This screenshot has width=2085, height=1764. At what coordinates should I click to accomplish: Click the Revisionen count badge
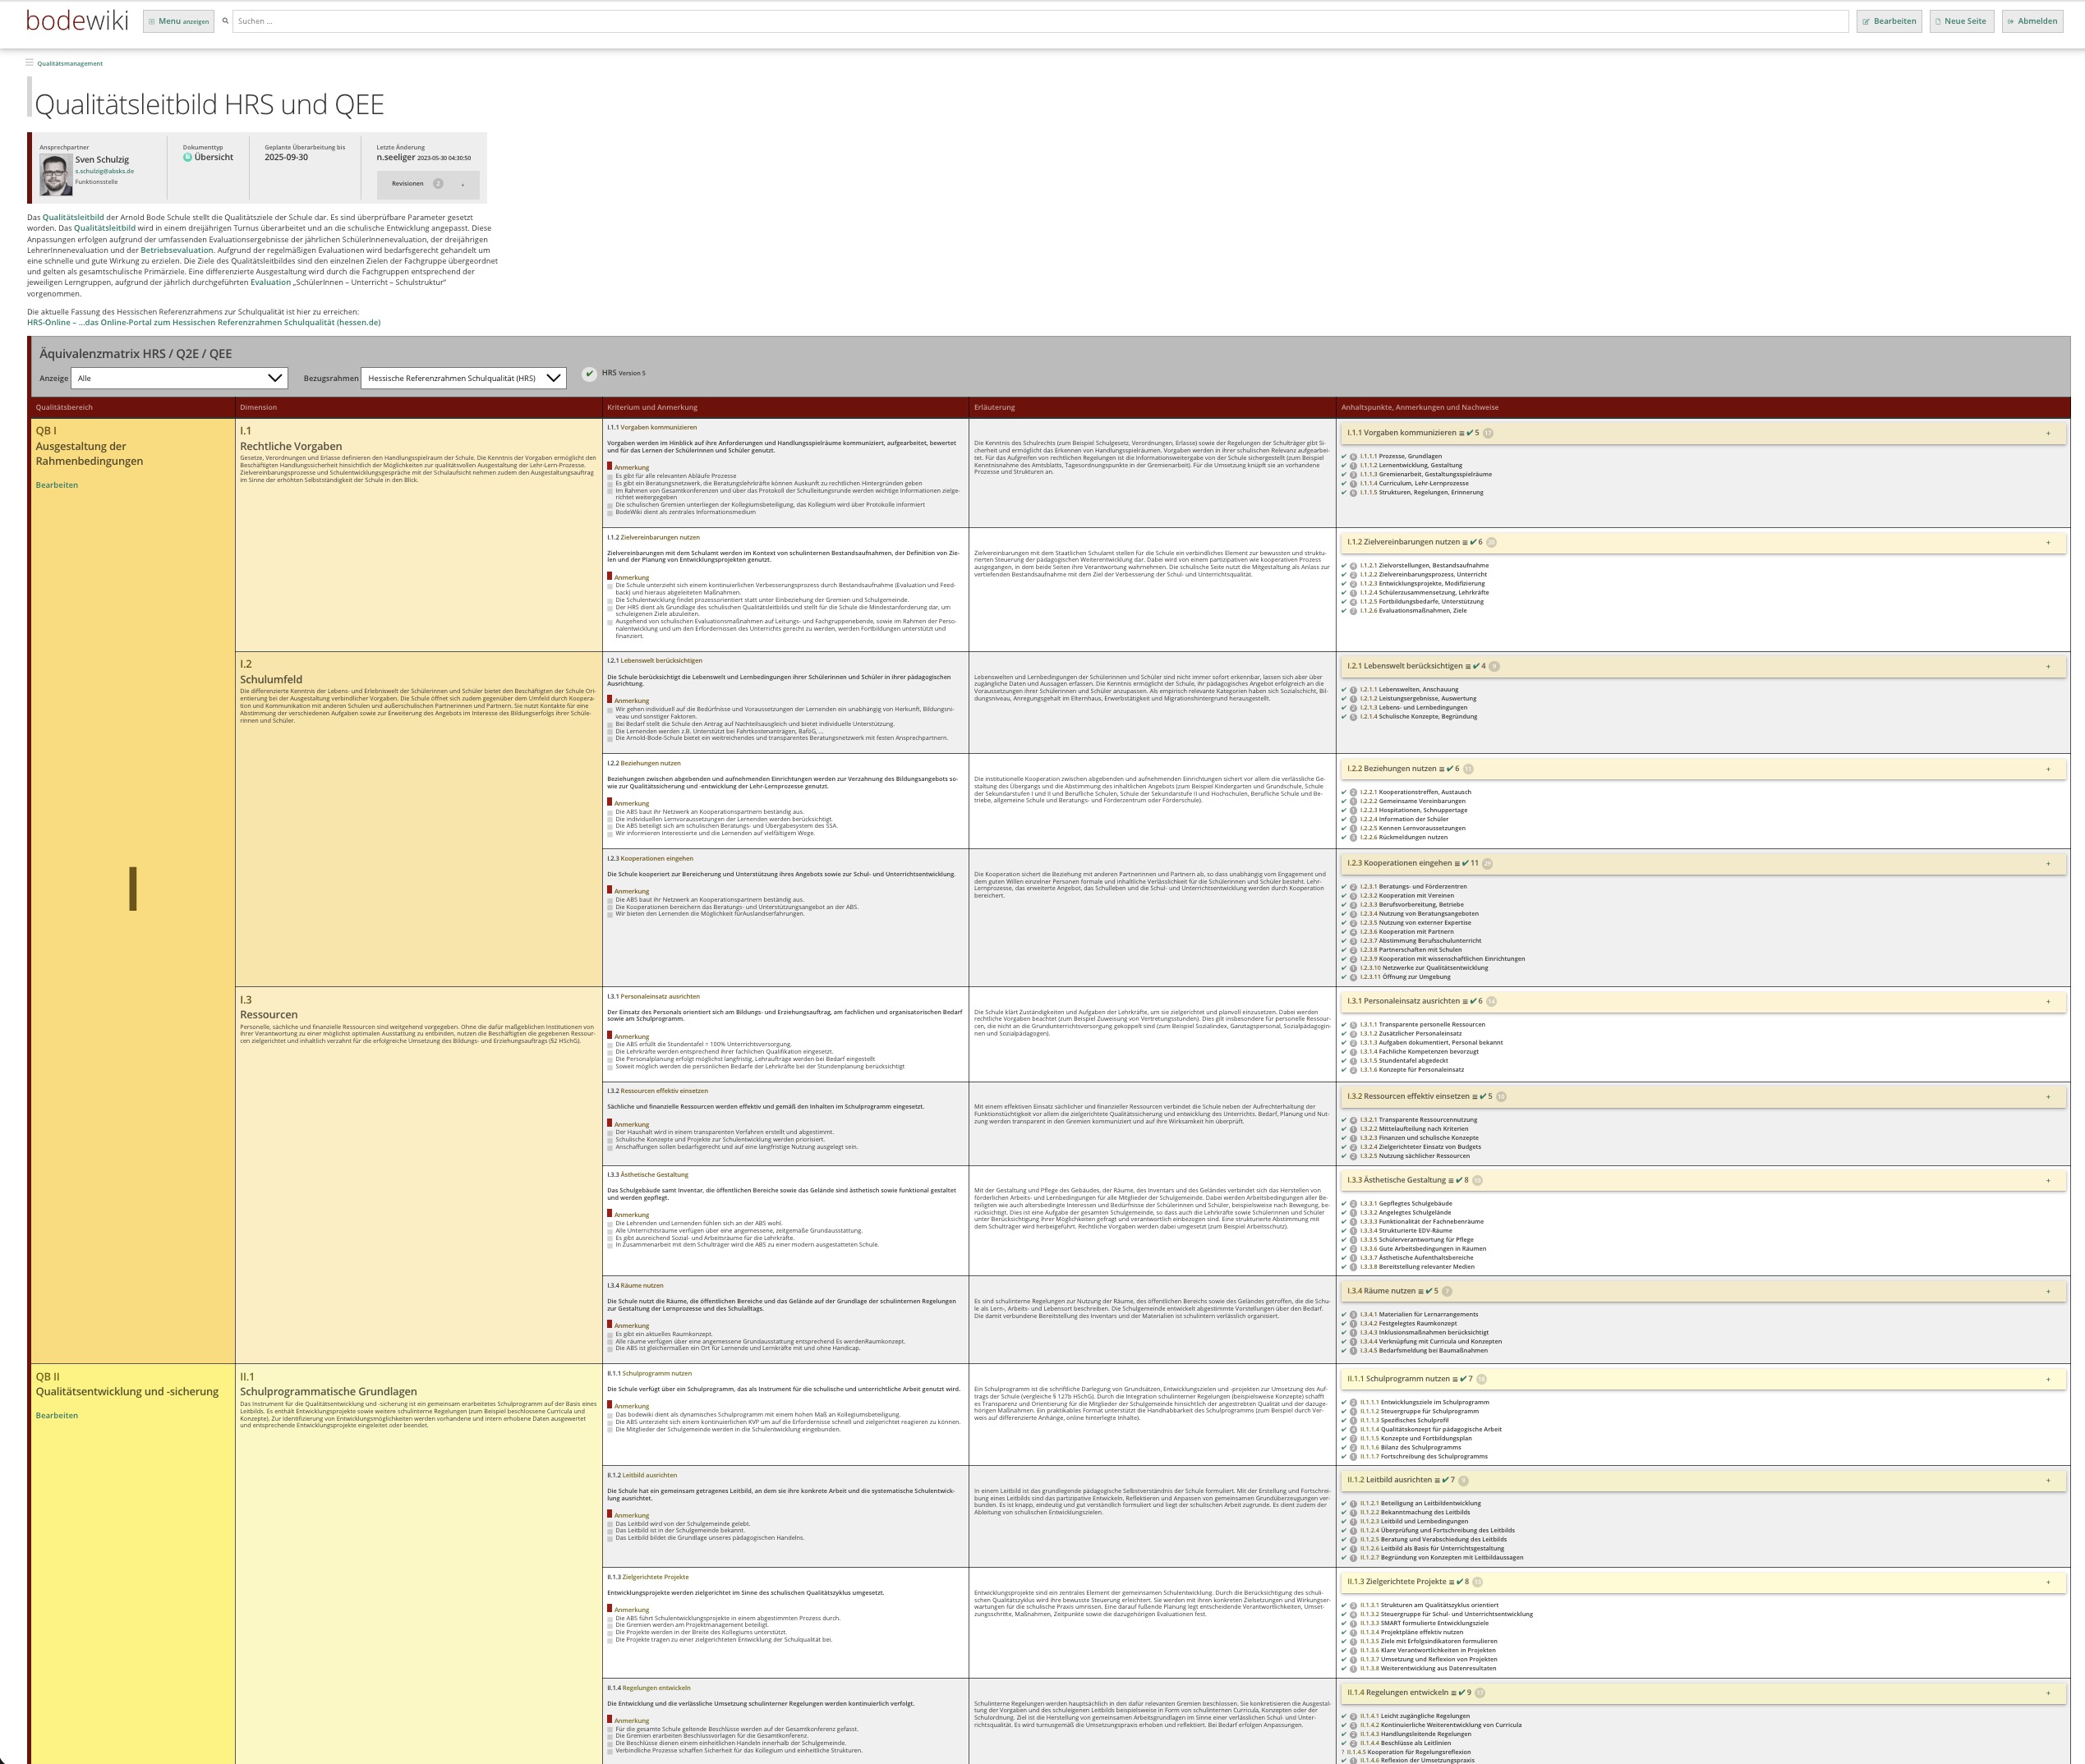click(x=437, y=184)
